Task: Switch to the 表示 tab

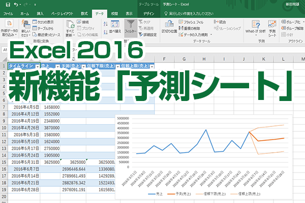Action: (129, 14)
